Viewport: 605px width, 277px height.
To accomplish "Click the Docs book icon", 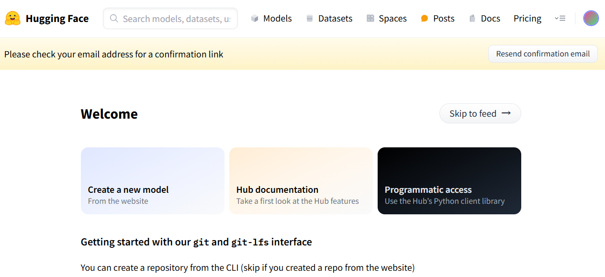I will pyautogui.click(x=472, y=19).
